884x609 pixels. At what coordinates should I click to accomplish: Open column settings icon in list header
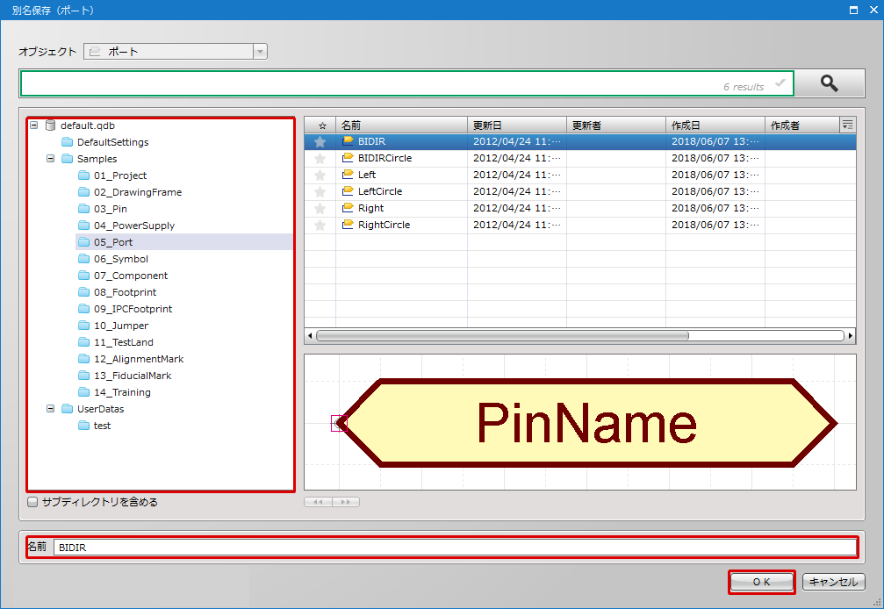click(847, 125)
